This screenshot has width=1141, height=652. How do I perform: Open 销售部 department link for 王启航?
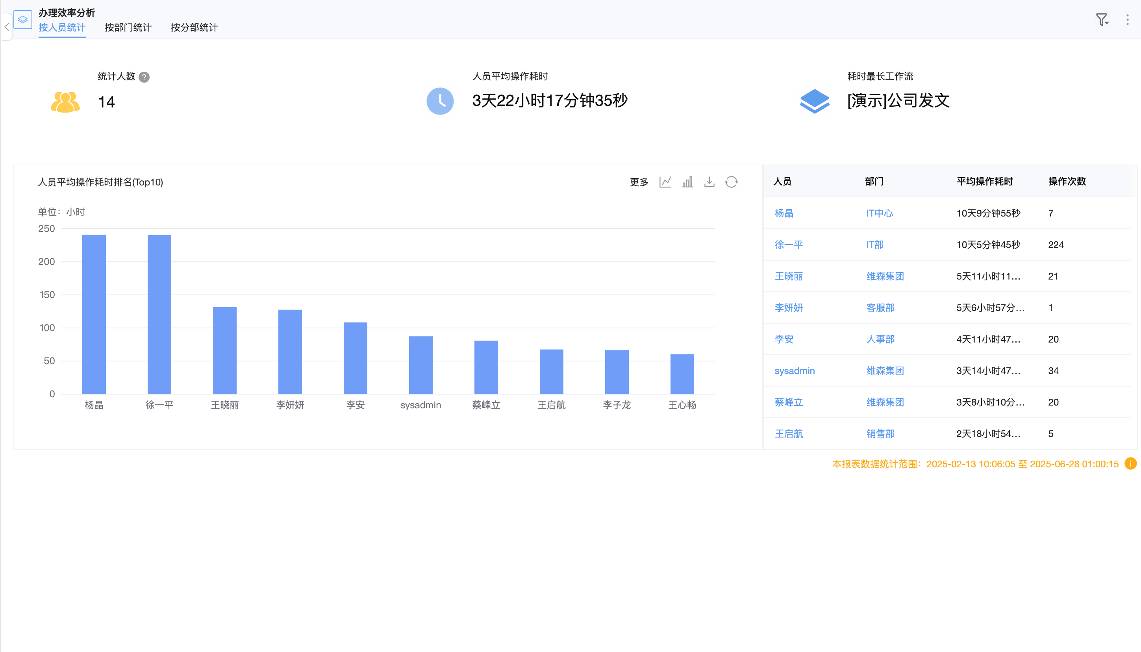[880, 433]
